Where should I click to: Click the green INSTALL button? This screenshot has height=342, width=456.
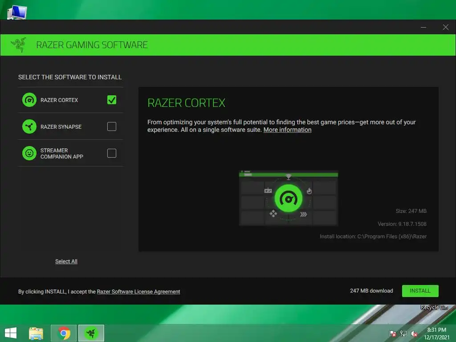[420, 291]
